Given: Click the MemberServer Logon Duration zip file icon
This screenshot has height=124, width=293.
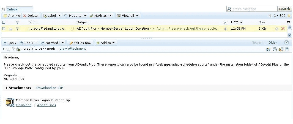Looking at the screenshot, I should [x=10, y=102].
